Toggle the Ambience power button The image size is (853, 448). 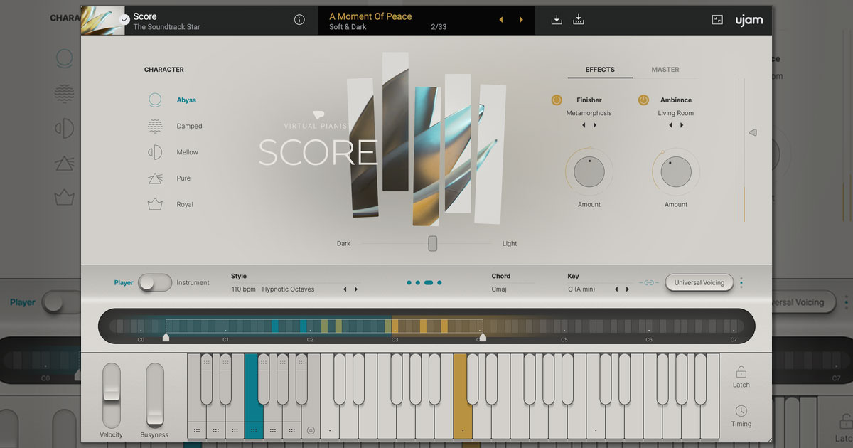pos(643,100)
